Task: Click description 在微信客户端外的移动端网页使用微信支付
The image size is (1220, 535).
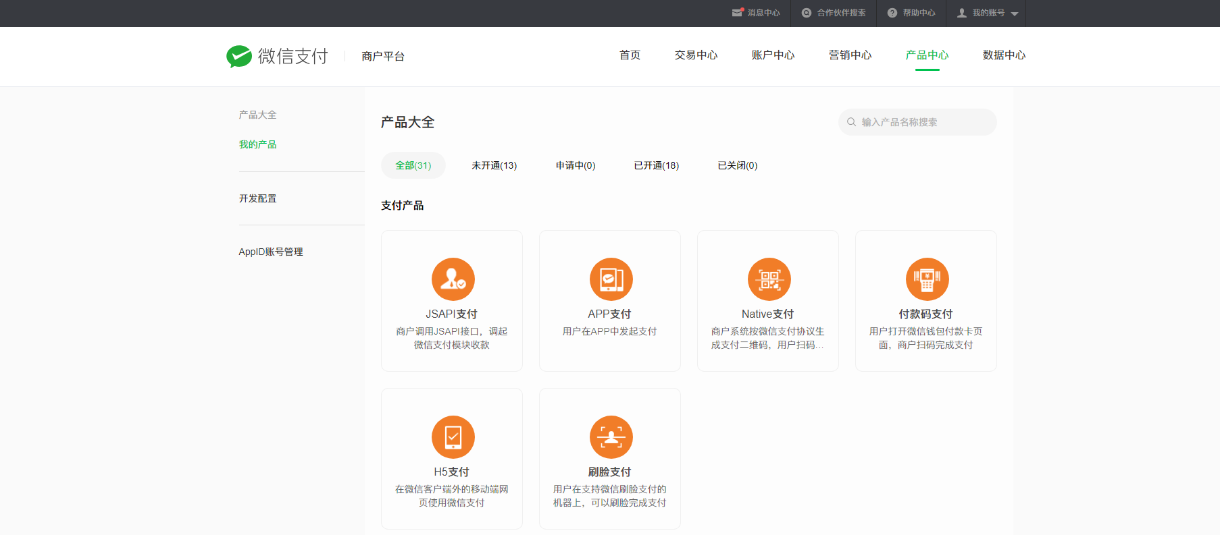Action: (x=451, y=496)
